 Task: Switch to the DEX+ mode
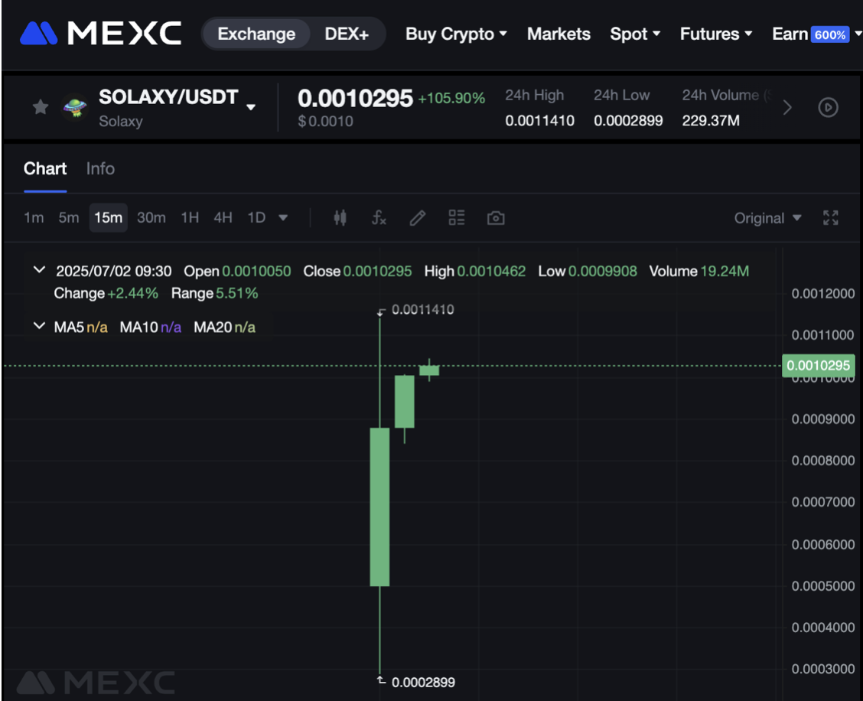tap(347, 34)
